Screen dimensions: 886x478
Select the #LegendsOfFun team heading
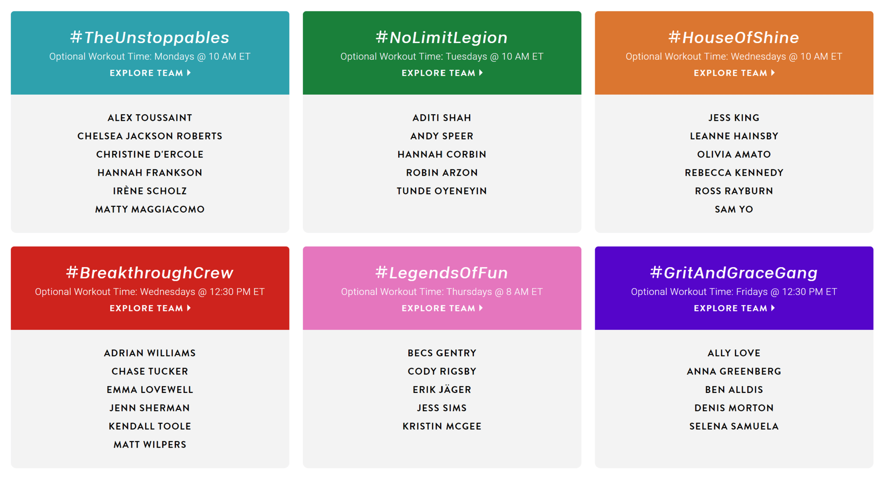click(442, 272)
